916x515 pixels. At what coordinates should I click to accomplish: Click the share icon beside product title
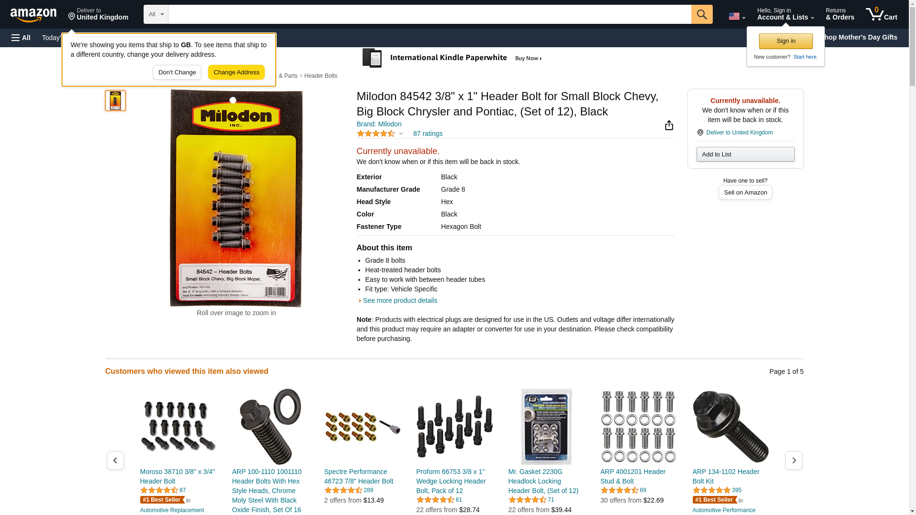pos(669,125)
